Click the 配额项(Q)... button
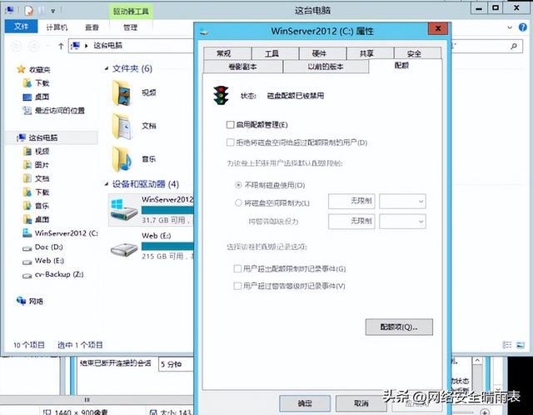The image size is (533, 415). pos(398,327)
